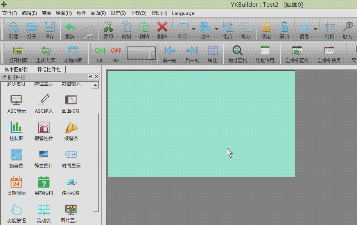This screenshot has width=357, height=225.
Task: Click the cyan canvas editing area
Action: [201, 124]
